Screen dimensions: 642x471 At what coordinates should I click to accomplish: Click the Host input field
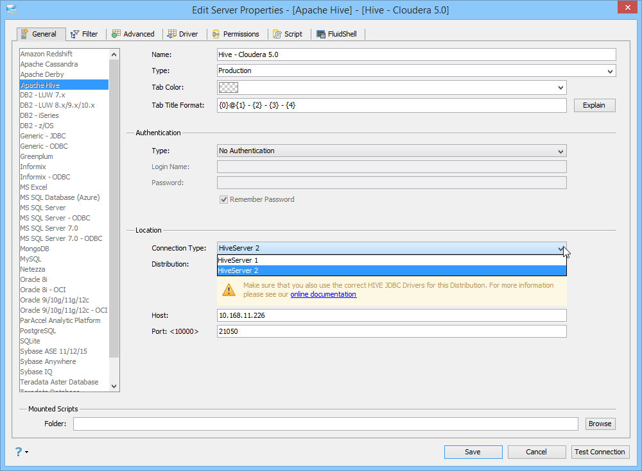(x=392, y=316)
